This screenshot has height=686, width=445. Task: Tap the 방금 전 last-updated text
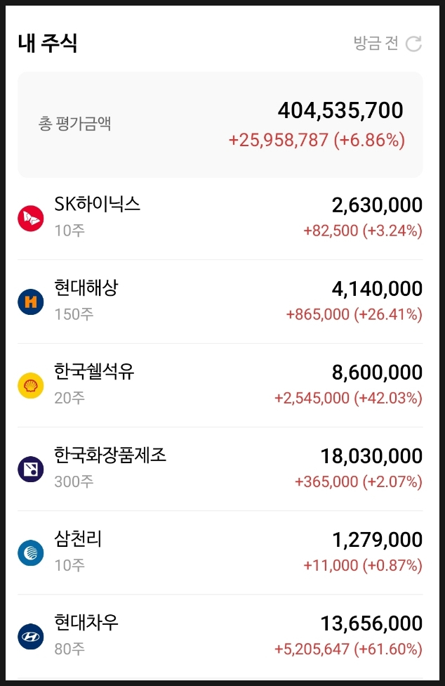click(x=376, y=43)
